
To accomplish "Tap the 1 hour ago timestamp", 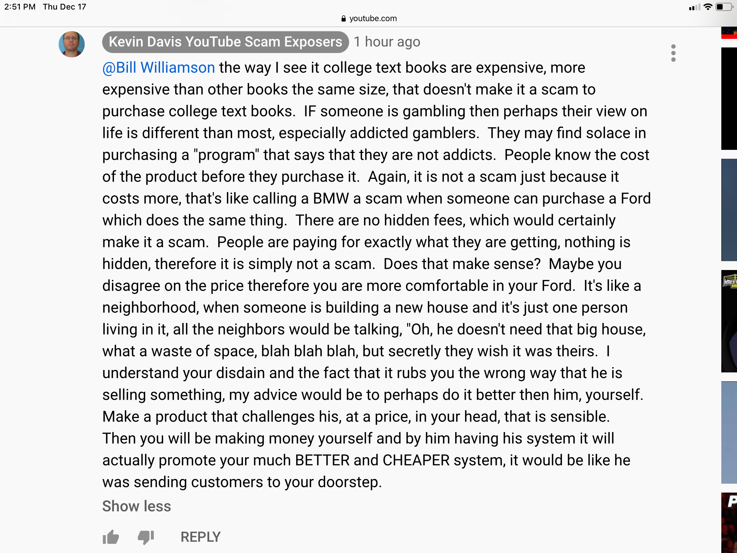I will (387, 42).
